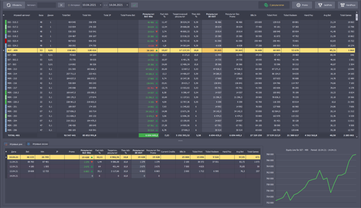361x208 pixels.
Task: Open the HandPays button
Action: tap(347, 5)
